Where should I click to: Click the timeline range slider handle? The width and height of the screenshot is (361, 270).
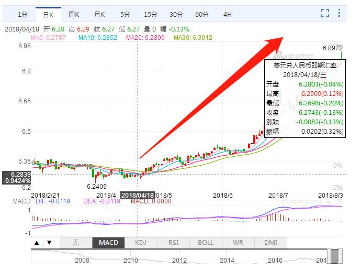(x=340, y=256)
